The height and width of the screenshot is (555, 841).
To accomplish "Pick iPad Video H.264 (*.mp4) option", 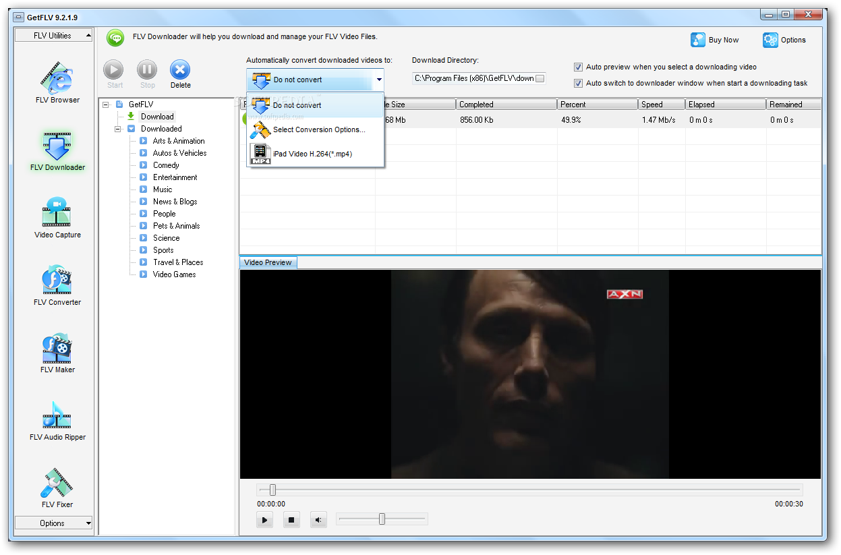I will tap(315, 154).
